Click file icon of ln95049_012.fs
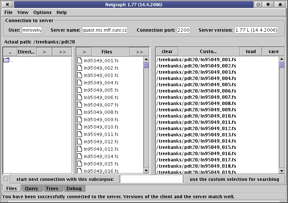The width and height of the screenshot is (288, 203). click(x=79, y=141)
